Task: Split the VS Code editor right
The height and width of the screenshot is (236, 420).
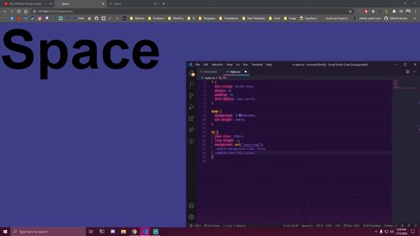Action: (408, 71)
